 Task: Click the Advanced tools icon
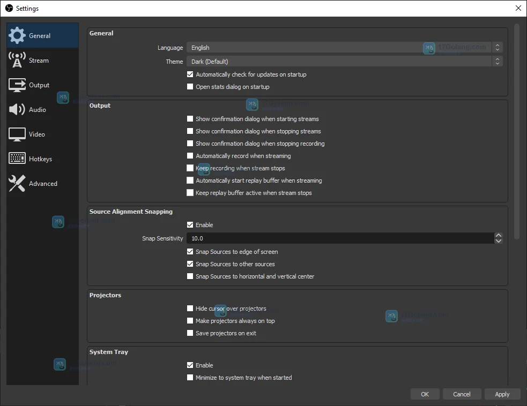click(x=17, y=183)
